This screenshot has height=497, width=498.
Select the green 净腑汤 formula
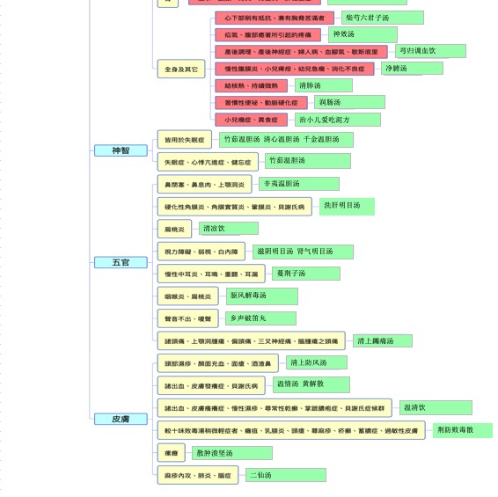pos(413,69)
